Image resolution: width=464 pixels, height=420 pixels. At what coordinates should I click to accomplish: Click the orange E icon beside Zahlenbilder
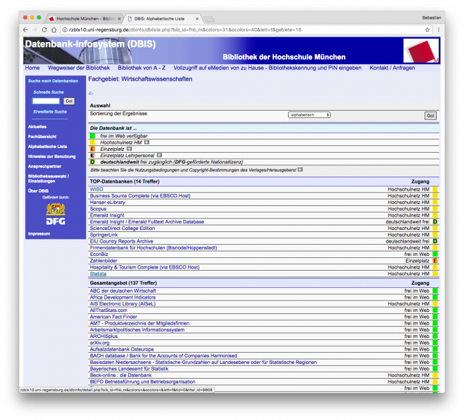pos(435,261)
